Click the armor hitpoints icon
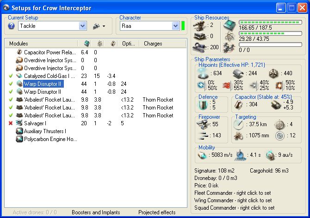 tap(238, 74)
